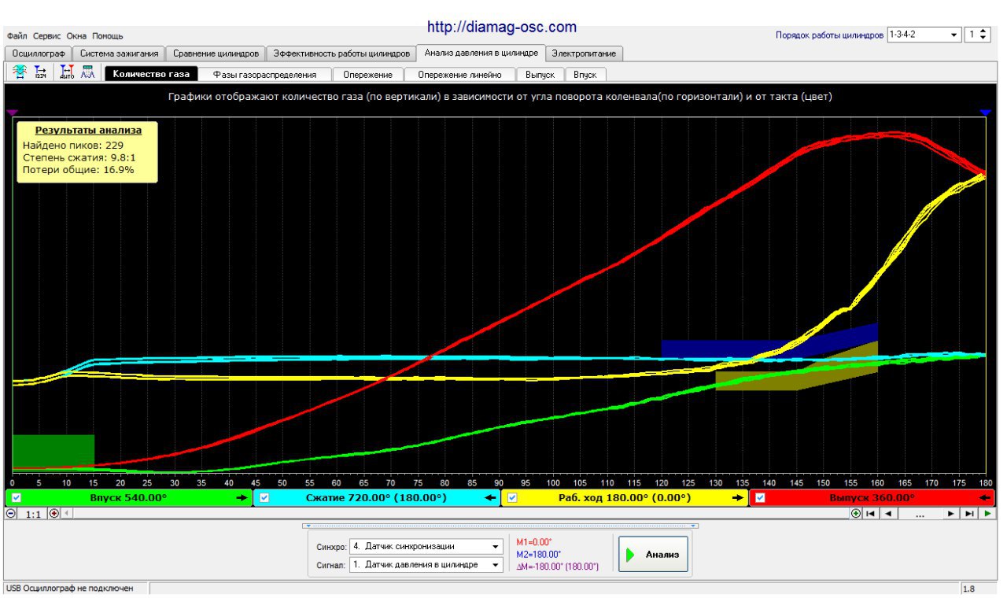Screen dimensions: 1007x598
Task: Click the Найдено пиков: 229 line
Action: point(72,146)
